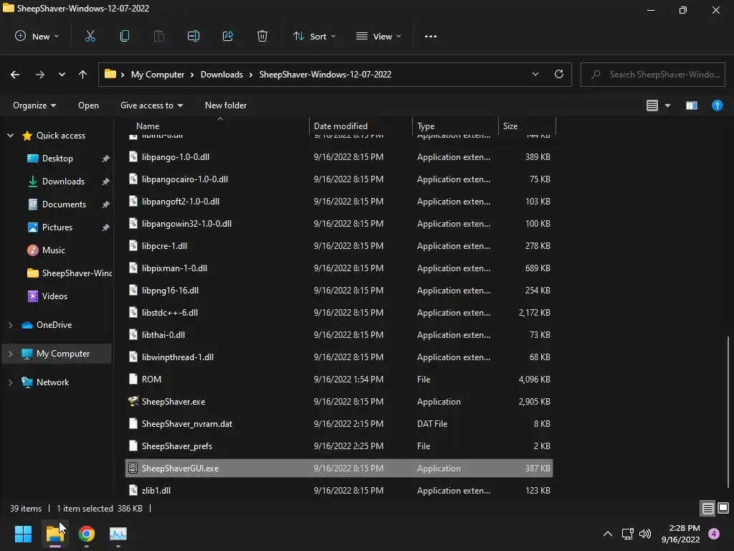This screenshot has width=734, height=551.
Task: Open the Sort dropdown
Action: 314,36
